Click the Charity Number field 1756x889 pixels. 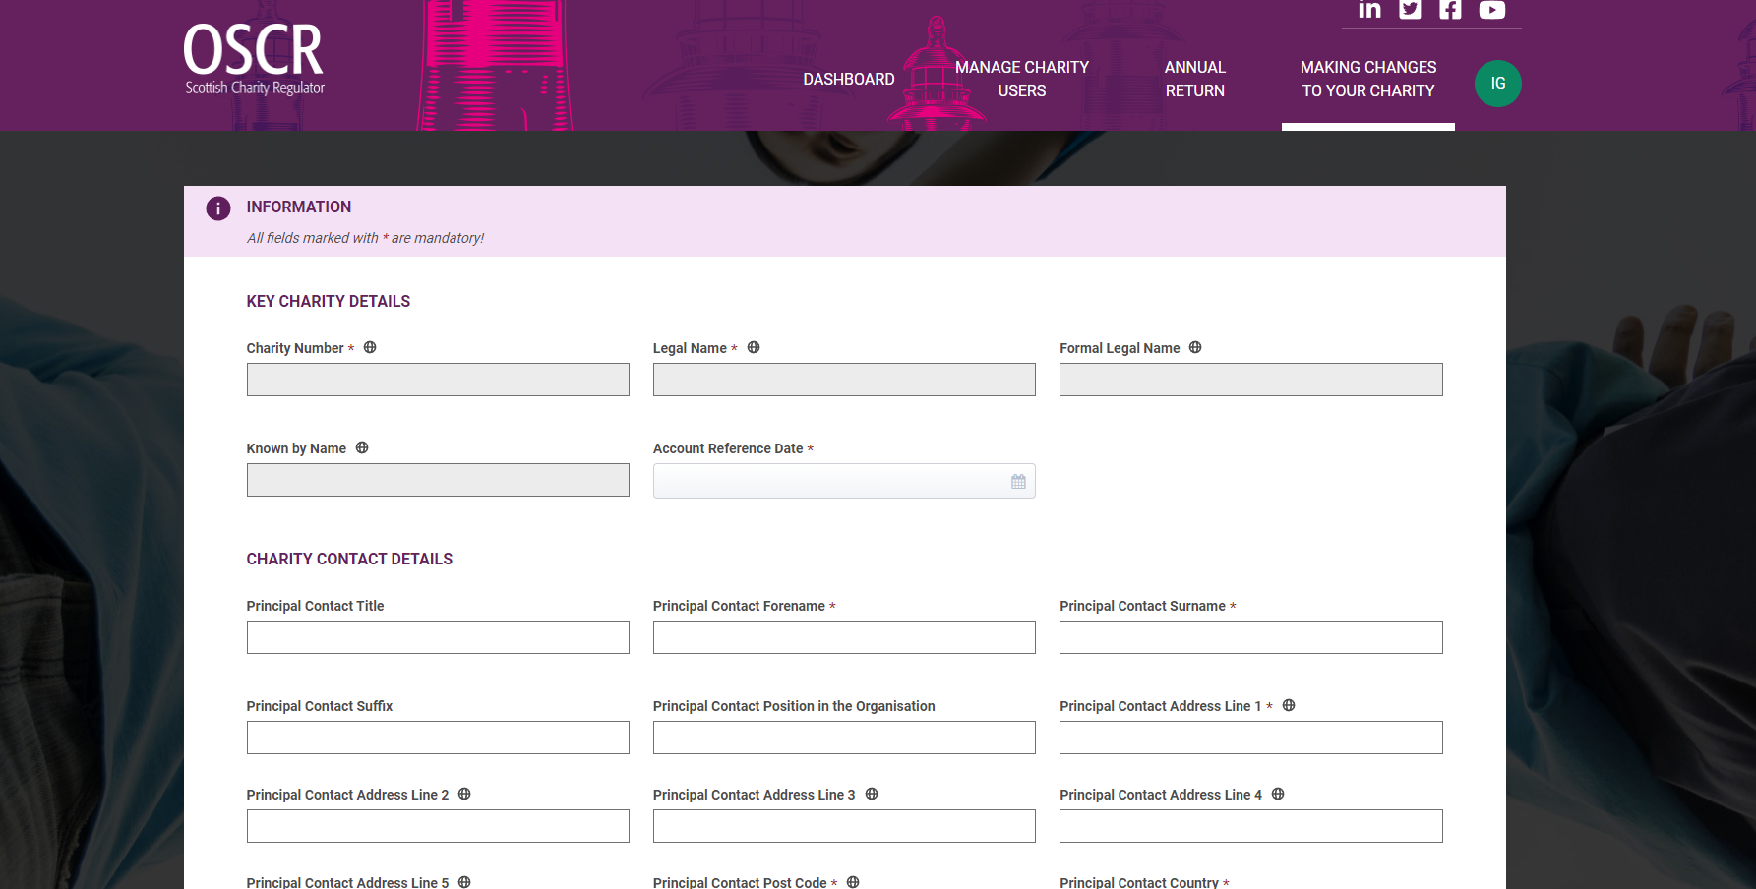pos(438,380)
